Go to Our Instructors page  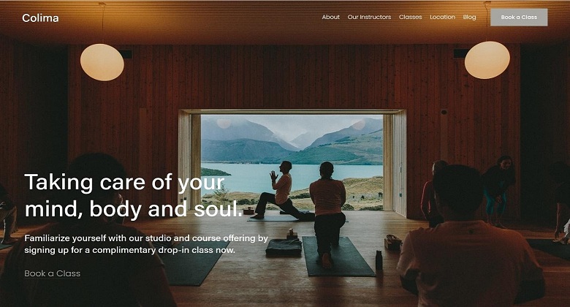(369, 17)
